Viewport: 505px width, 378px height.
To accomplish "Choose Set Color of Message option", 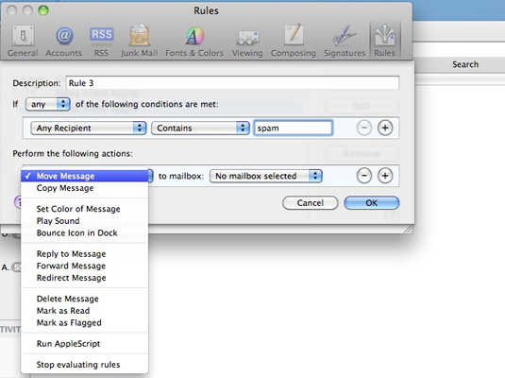I will 84,209.
